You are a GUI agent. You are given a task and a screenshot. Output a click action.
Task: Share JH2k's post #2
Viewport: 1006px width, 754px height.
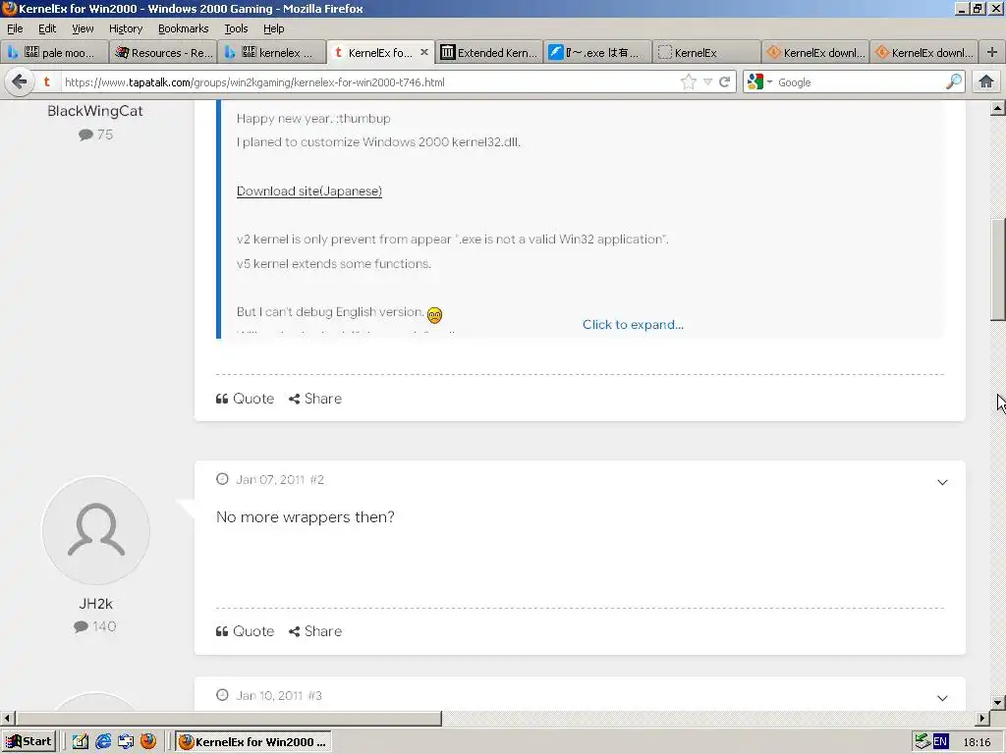(315, 631)
